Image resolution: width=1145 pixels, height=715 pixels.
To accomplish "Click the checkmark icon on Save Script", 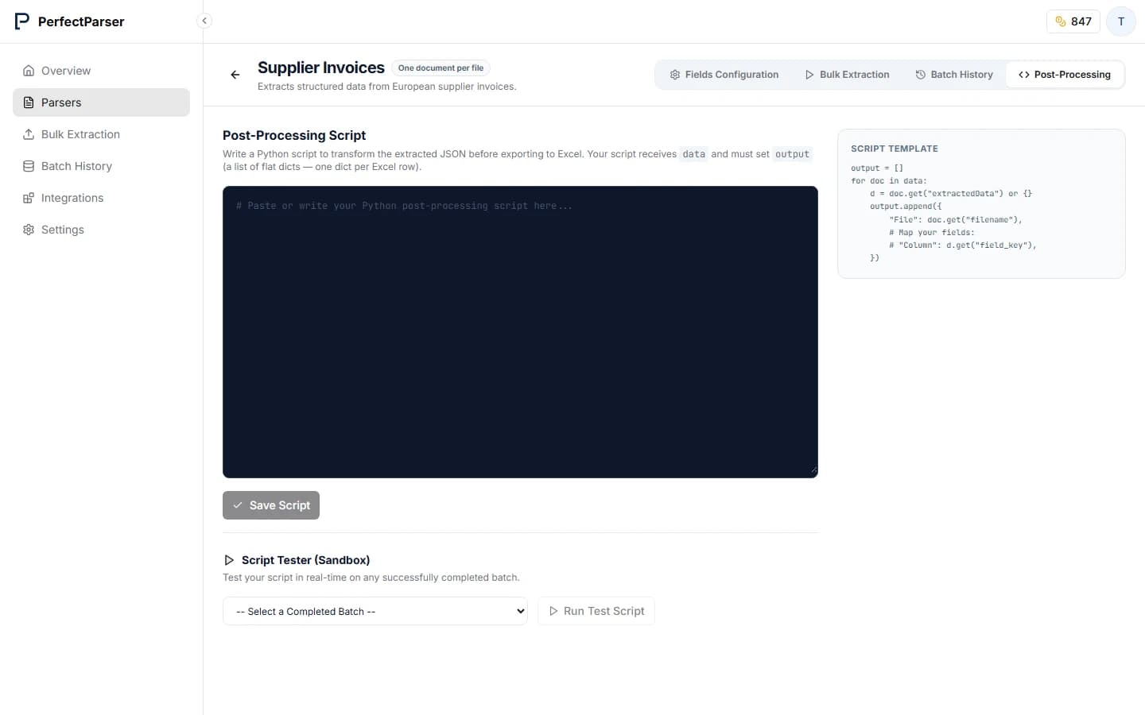I will (x=238, y=505).
